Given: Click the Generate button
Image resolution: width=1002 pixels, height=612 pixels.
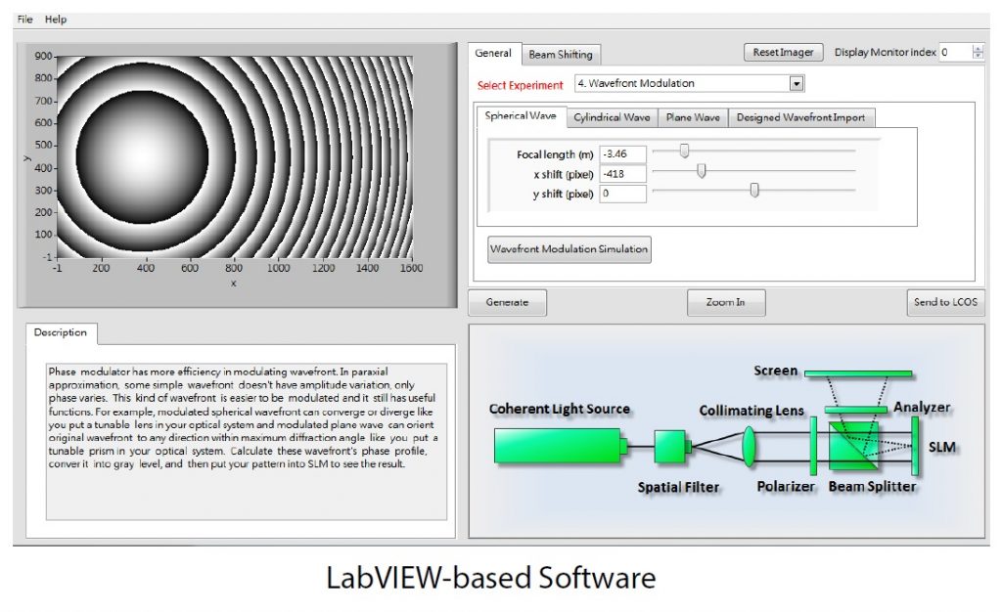Looking at the screenshot, I should (506, 302).
